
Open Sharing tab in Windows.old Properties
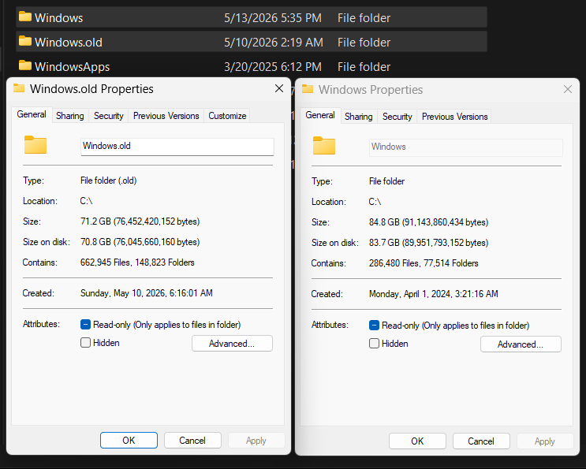pos(70,116)
